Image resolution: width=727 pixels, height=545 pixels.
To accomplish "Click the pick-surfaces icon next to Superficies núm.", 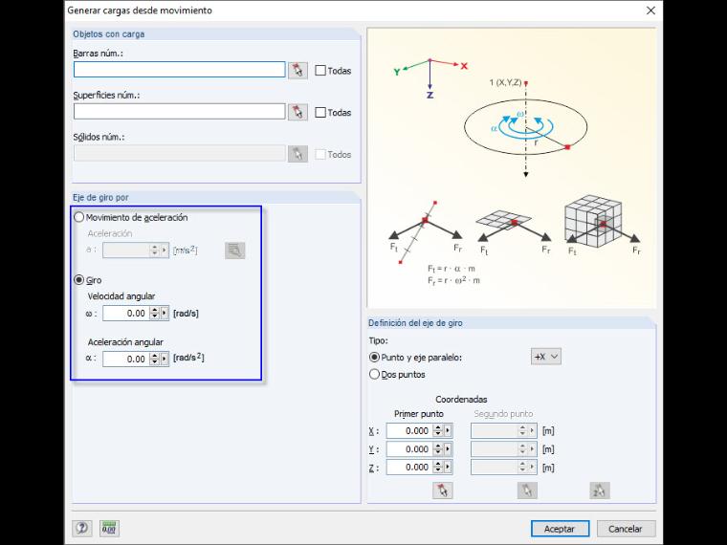I will [297, 112].
